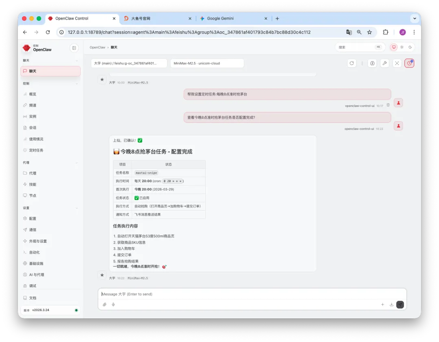Open the session selector dropdown 大字 (main)
Viewport: 439px width, 342px height.
[x=129, y=63]
